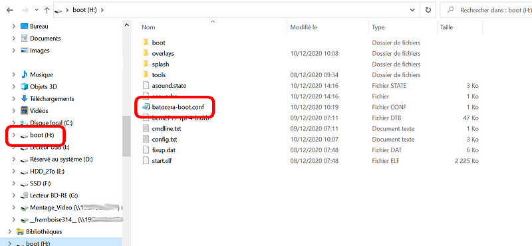Click the boot (H:) breadcrumb in address bar
This screenshot has width=532, height=246.
coord(85,10)
